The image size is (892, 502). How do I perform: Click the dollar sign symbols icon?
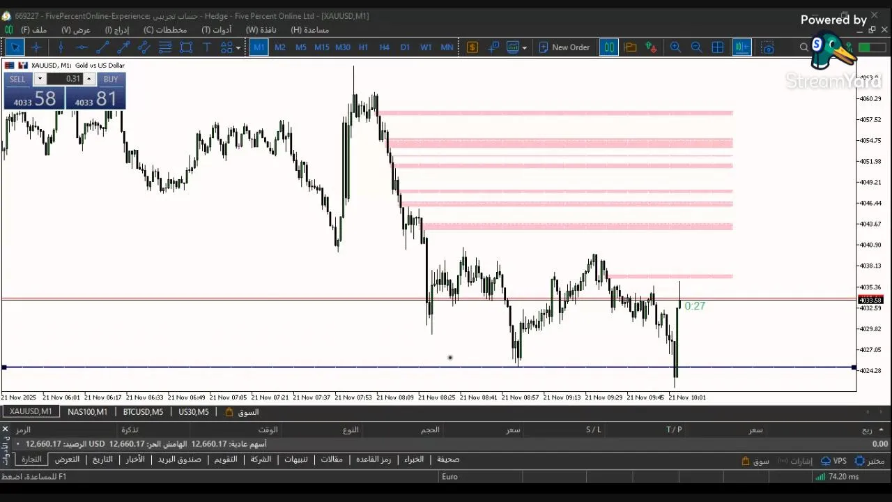pos(472,47)
